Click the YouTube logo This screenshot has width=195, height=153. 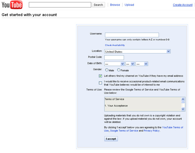pos(12,5)
